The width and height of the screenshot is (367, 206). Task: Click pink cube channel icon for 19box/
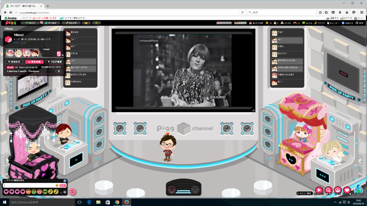8,39
